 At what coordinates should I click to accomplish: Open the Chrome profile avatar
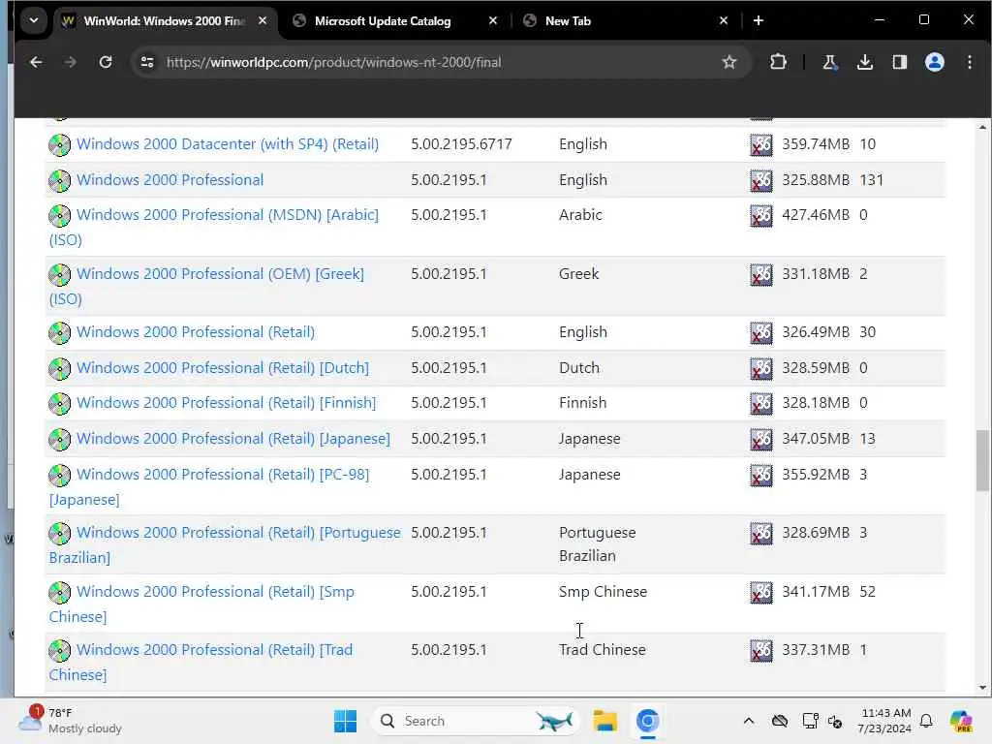point(935,62)
